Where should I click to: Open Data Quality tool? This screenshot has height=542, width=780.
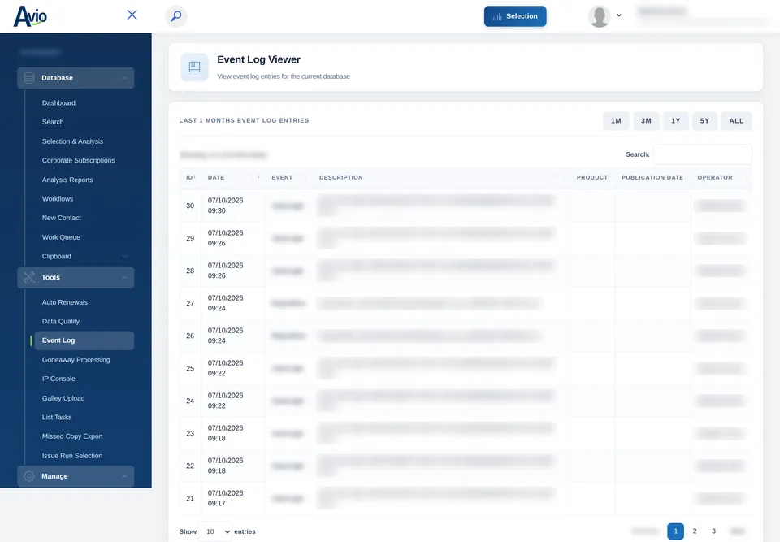tap(61, 322)
